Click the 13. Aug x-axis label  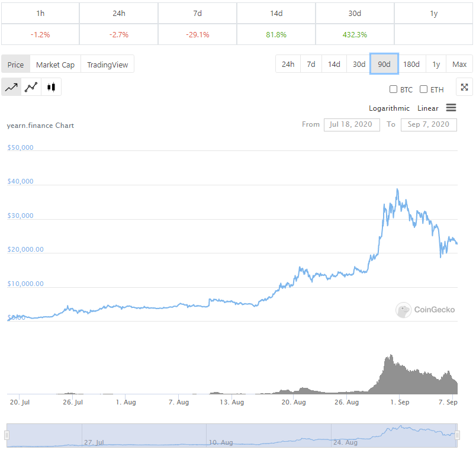pos(232,402)
